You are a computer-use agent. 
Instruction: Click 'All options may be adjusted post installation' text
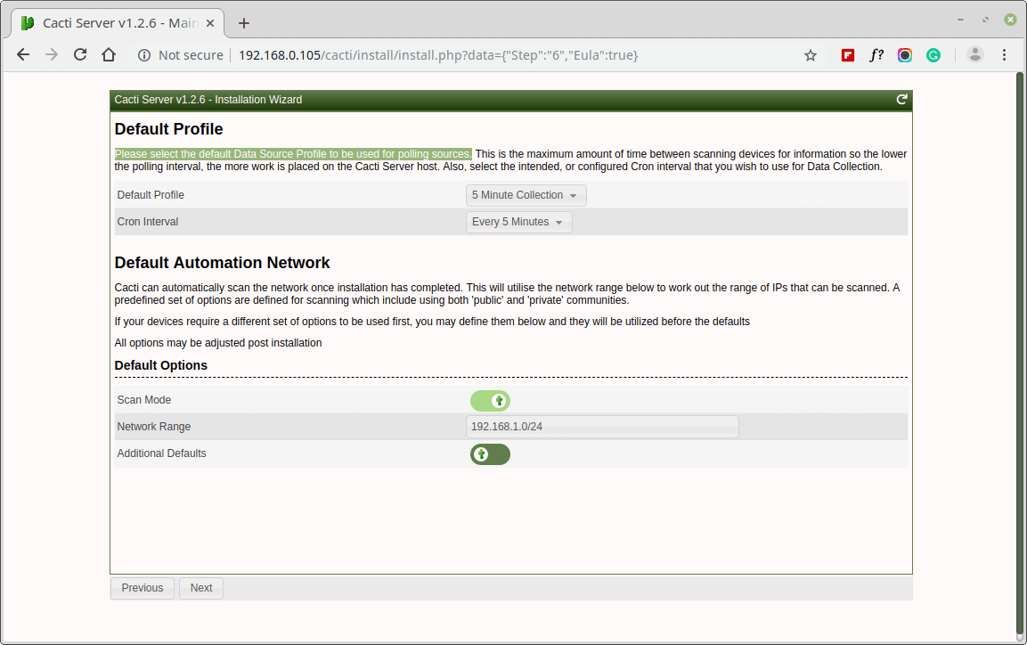[218, 342]
